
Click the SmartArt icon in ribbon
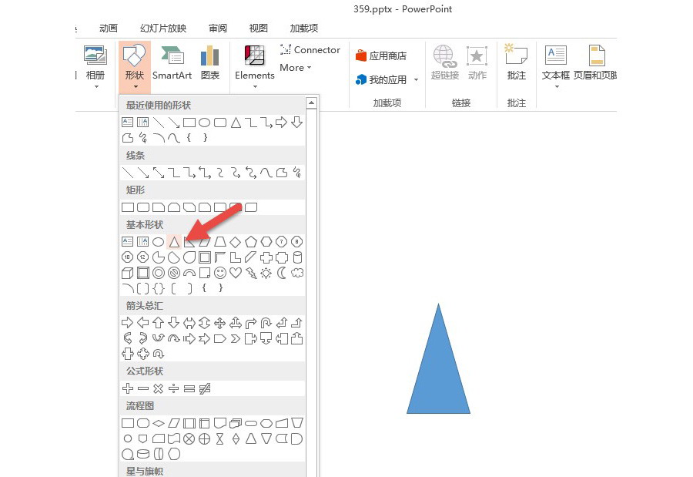pos(172,62)
